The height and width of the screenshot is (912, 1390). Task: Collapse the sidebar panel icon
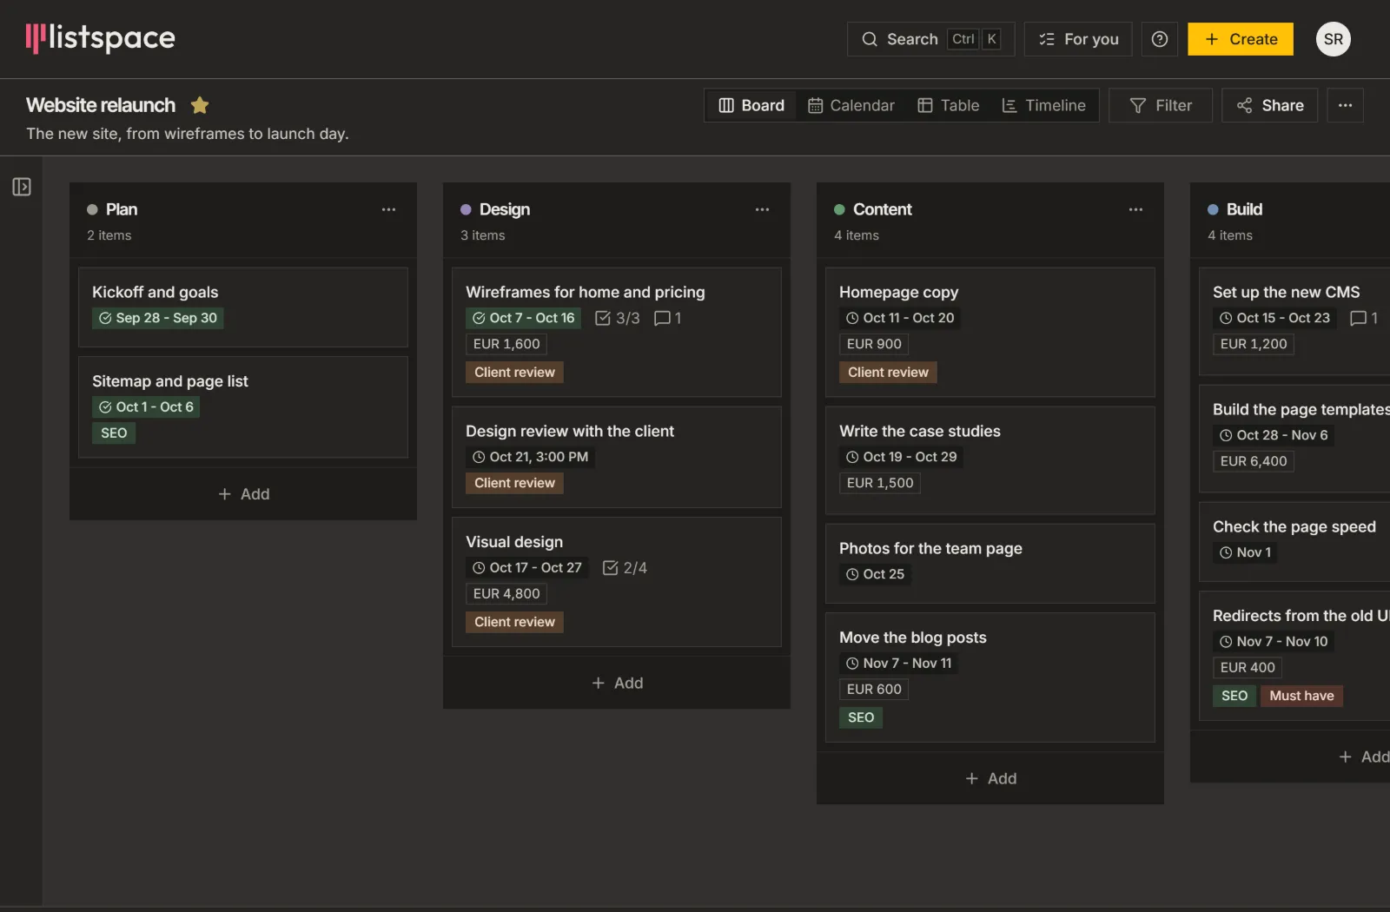(22, 187)
